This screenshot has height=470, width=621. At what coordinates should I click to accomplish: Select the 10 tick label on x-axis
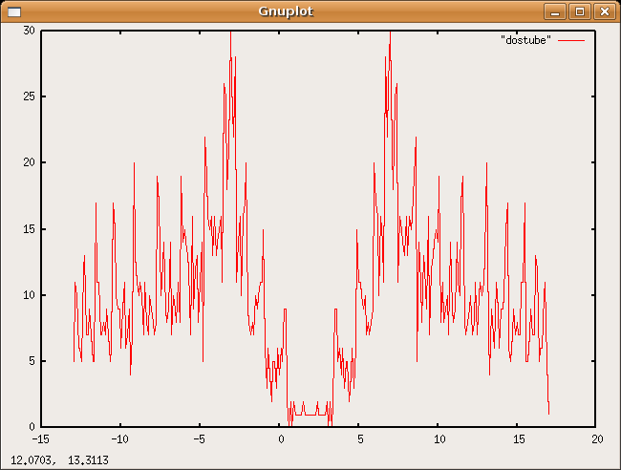click(439, 439)
